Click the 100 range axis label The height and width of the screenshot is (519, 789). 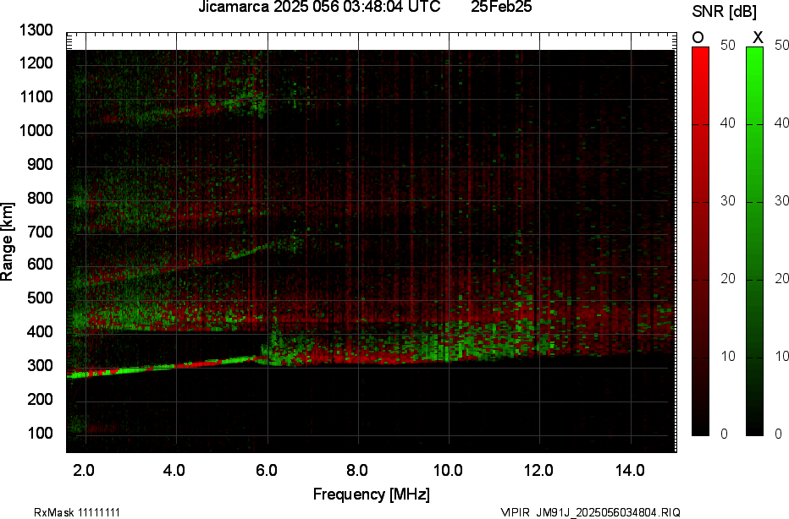click(x=40, y=433)
